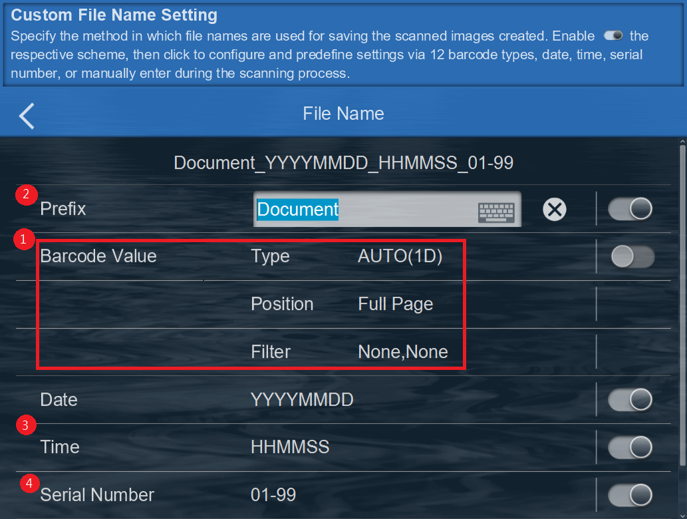
Task: Change barcode Position Full Page option
Action: 395,304
